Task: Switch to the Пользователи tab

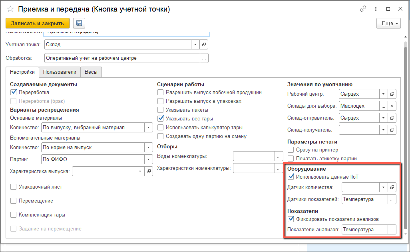Action: click(60, 72)
